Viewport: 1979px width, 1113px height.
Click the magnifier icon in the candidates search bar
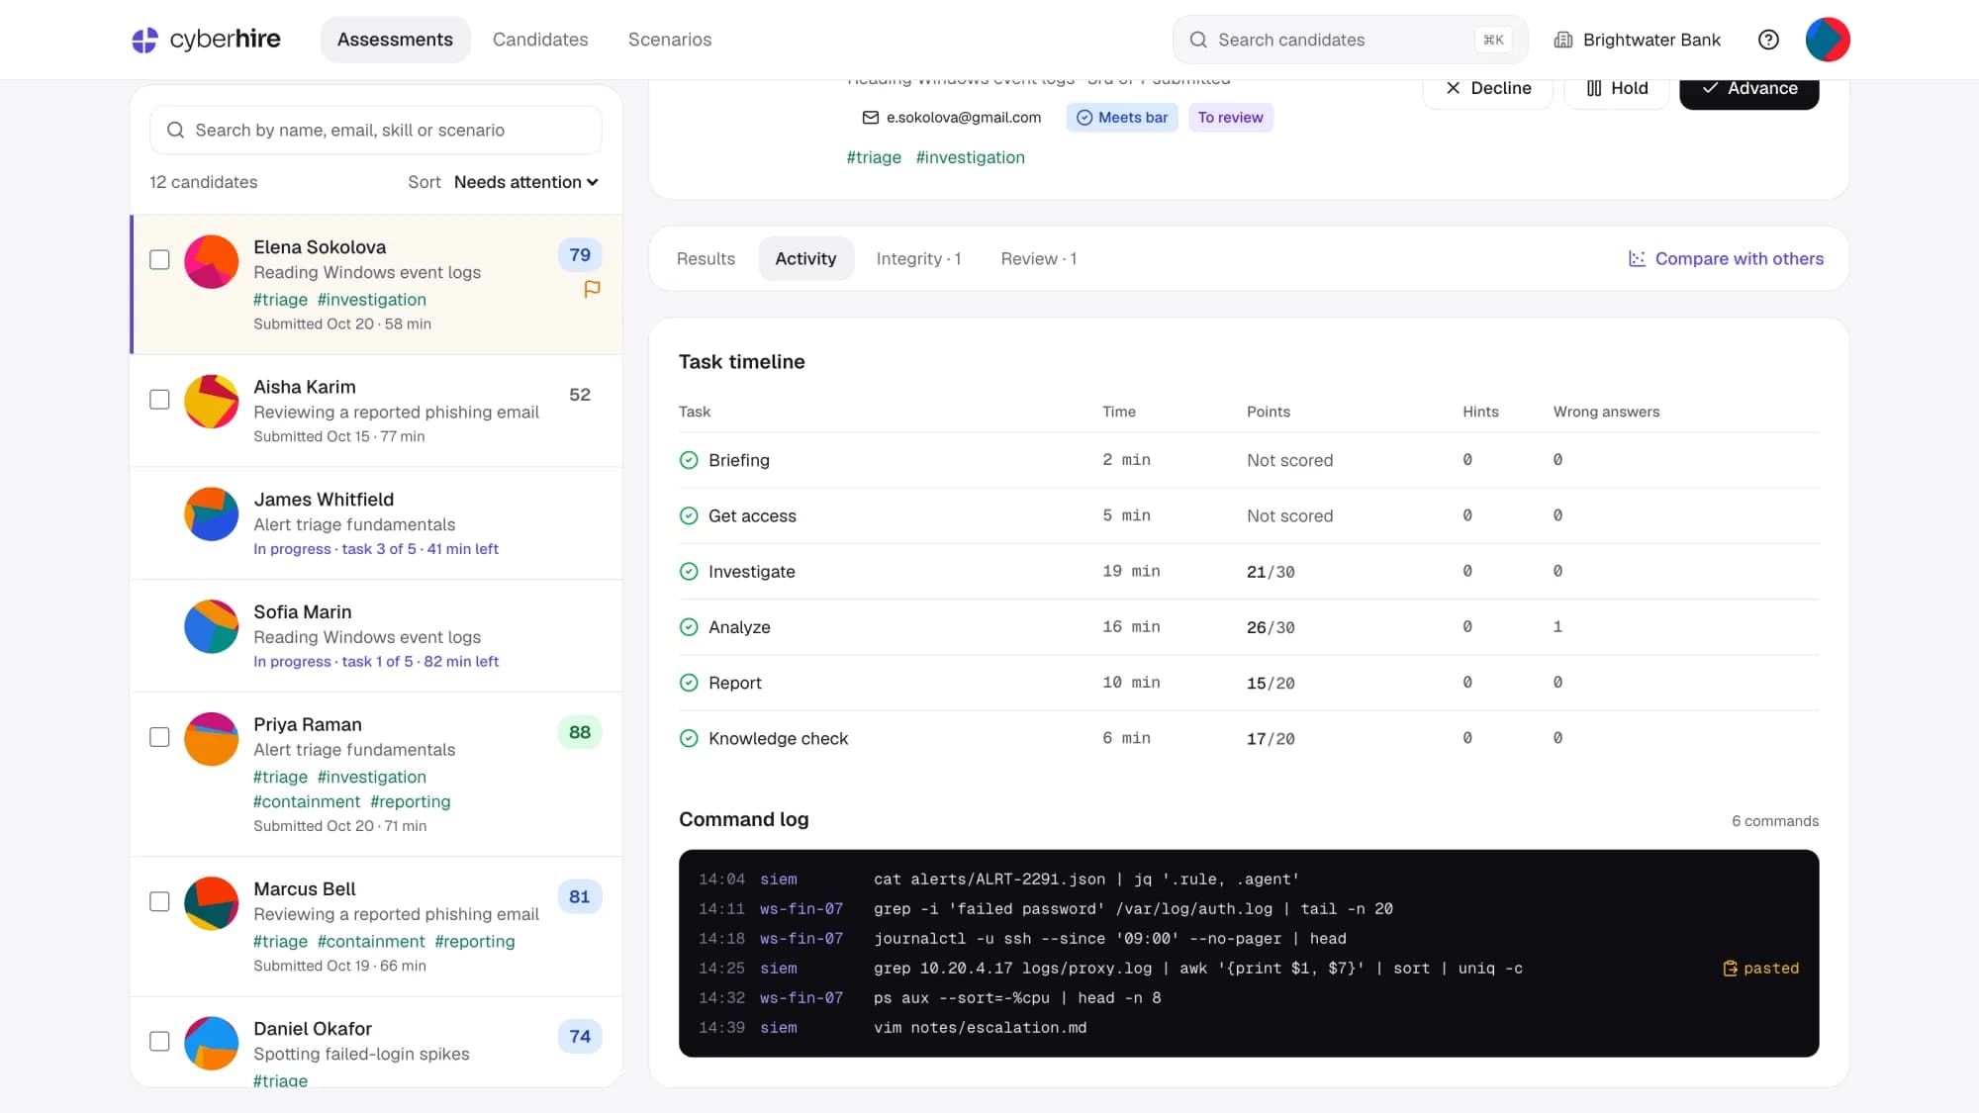1198,40
